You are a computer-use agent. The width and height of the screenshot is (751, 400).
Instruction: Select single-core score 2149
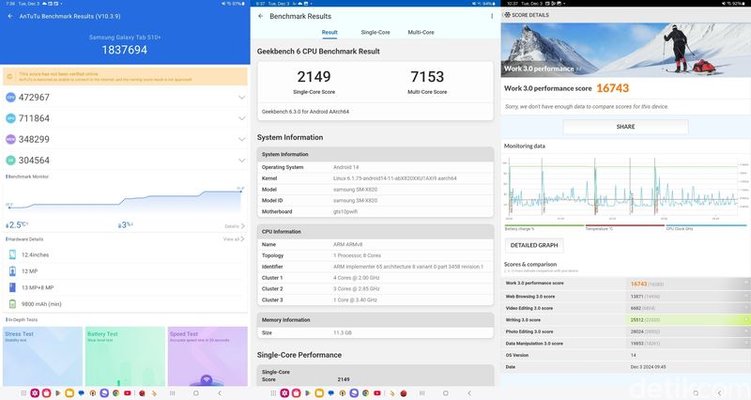click(314, 77)
